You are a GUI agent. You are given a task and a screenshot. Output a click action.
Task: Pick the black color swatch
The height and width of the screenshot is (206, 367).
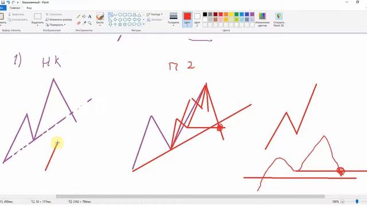pos(205,14)
